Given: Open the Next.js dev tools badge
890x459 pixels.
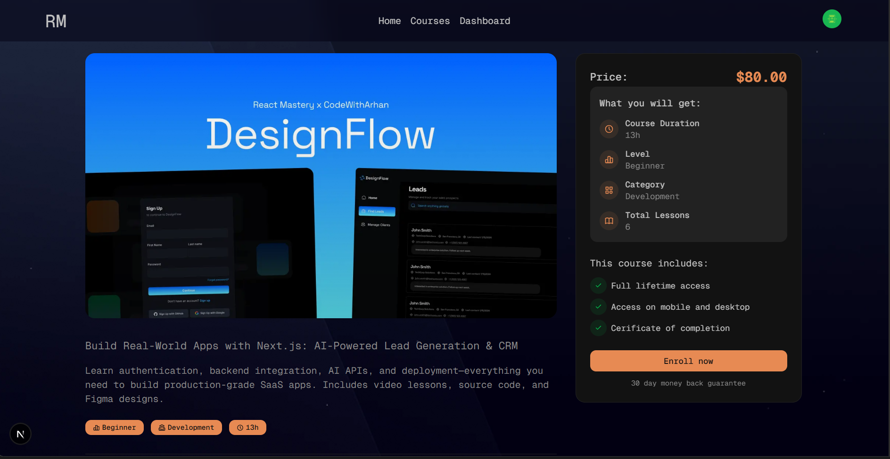Looking at the screenshot, I should tap(20, 434).
